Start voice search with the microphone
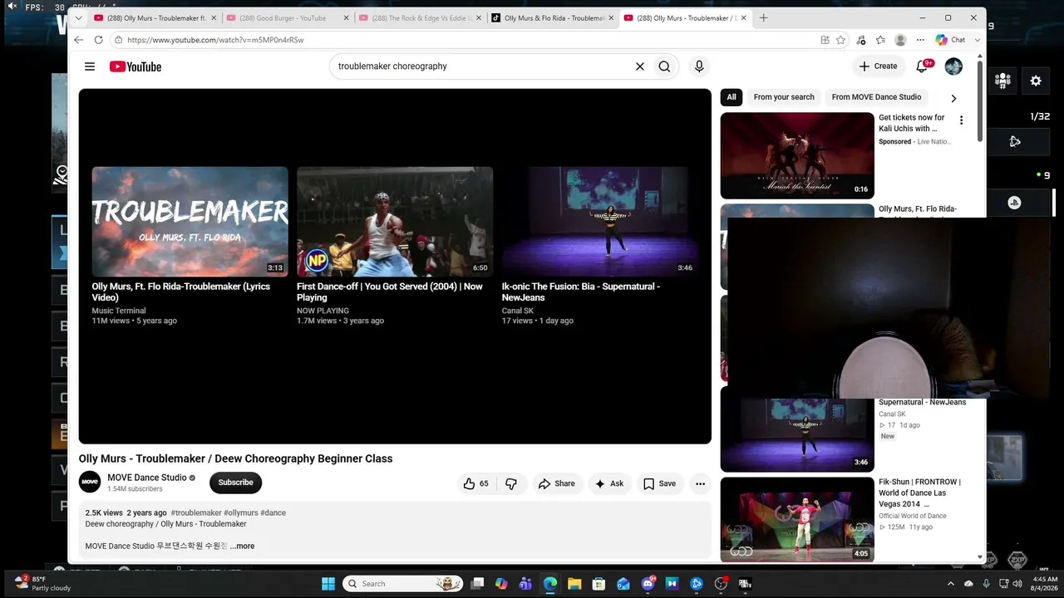Screen dimensions: 1064x598 click(x=699, y=66)
